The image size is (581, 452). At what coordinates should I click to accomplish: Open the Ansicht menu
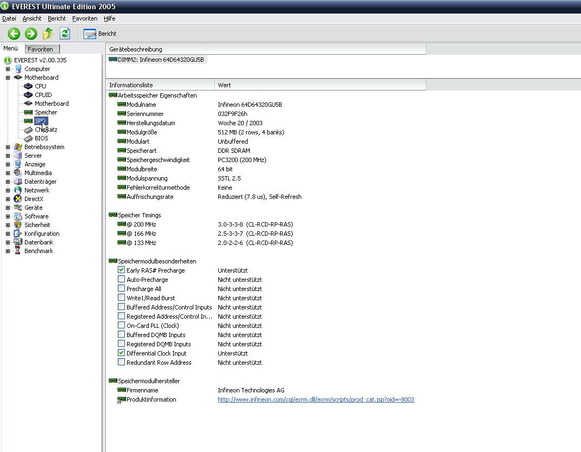[32, 18]
